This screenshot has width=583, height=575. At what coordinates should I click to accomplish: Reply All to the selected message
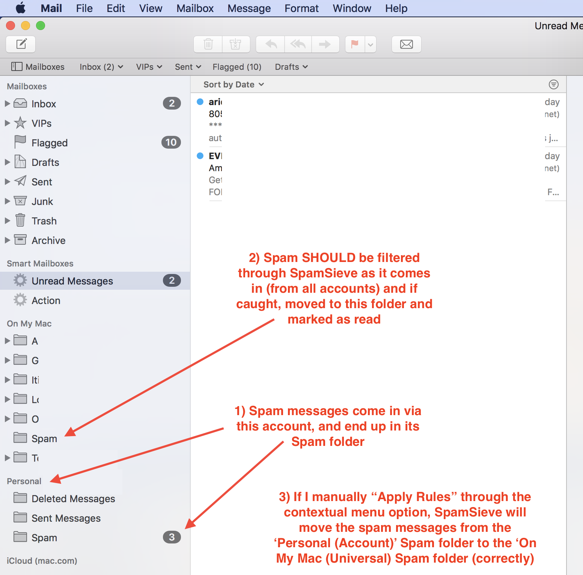tap(298, 44)
